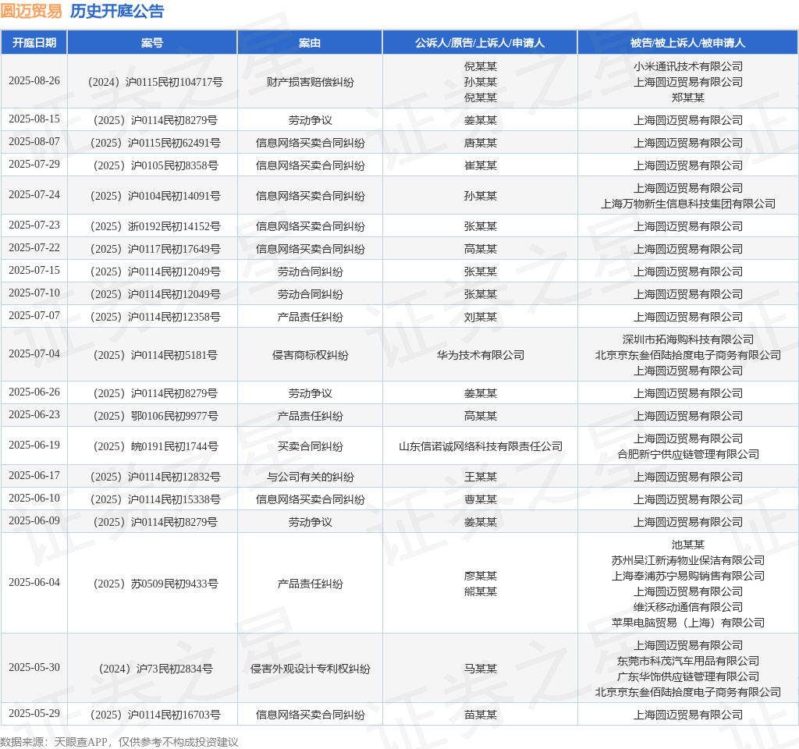The width and height of the screenshot is (799, 749).
Task: Click date cell 2025-06-23
Action: (34, 415)
